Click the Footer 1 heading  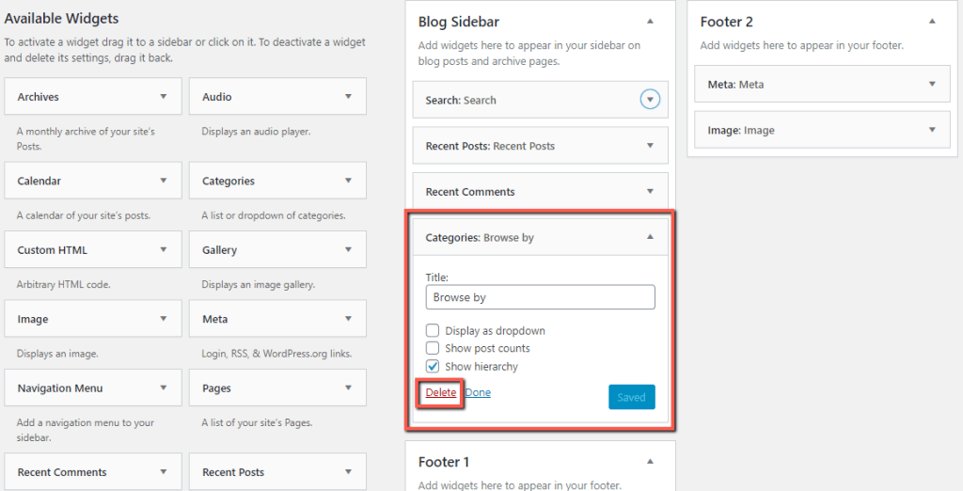444,462
